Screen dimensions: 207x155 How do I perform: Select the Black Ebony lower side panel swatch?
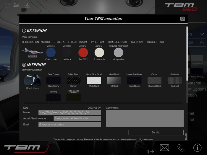coord(134,80)
